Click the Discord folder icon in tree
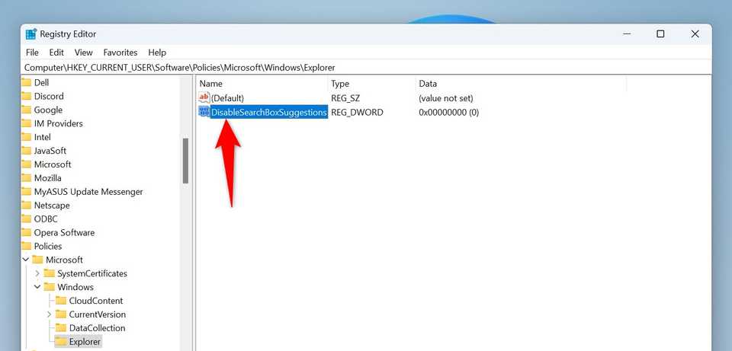The image size is (732, 351). pyautogui.click(x=27, y=96)
